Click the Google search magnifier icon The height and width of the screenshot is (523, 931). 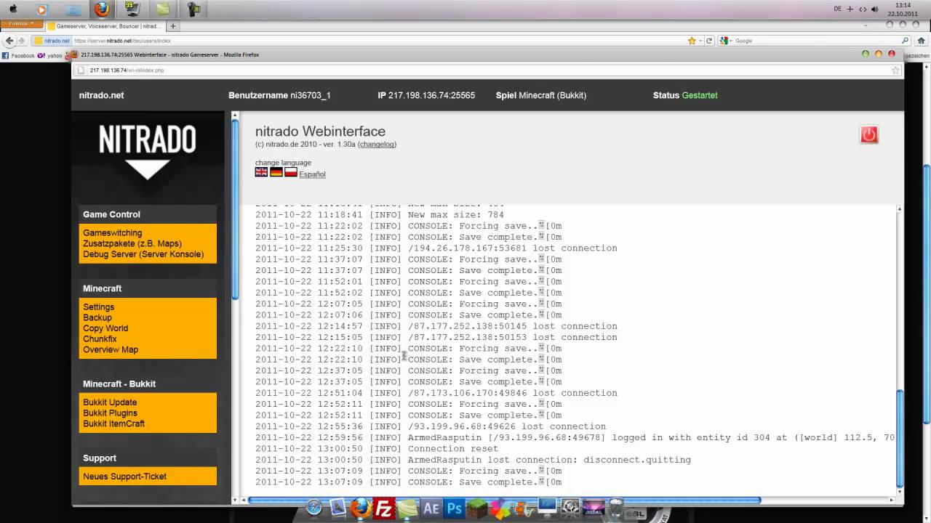[905, 41]
